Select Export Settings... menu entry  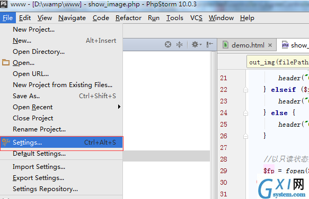[61, 178]
